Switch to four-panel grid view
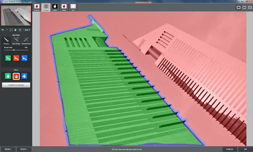 pyautogui.click(x=249, y=7)
